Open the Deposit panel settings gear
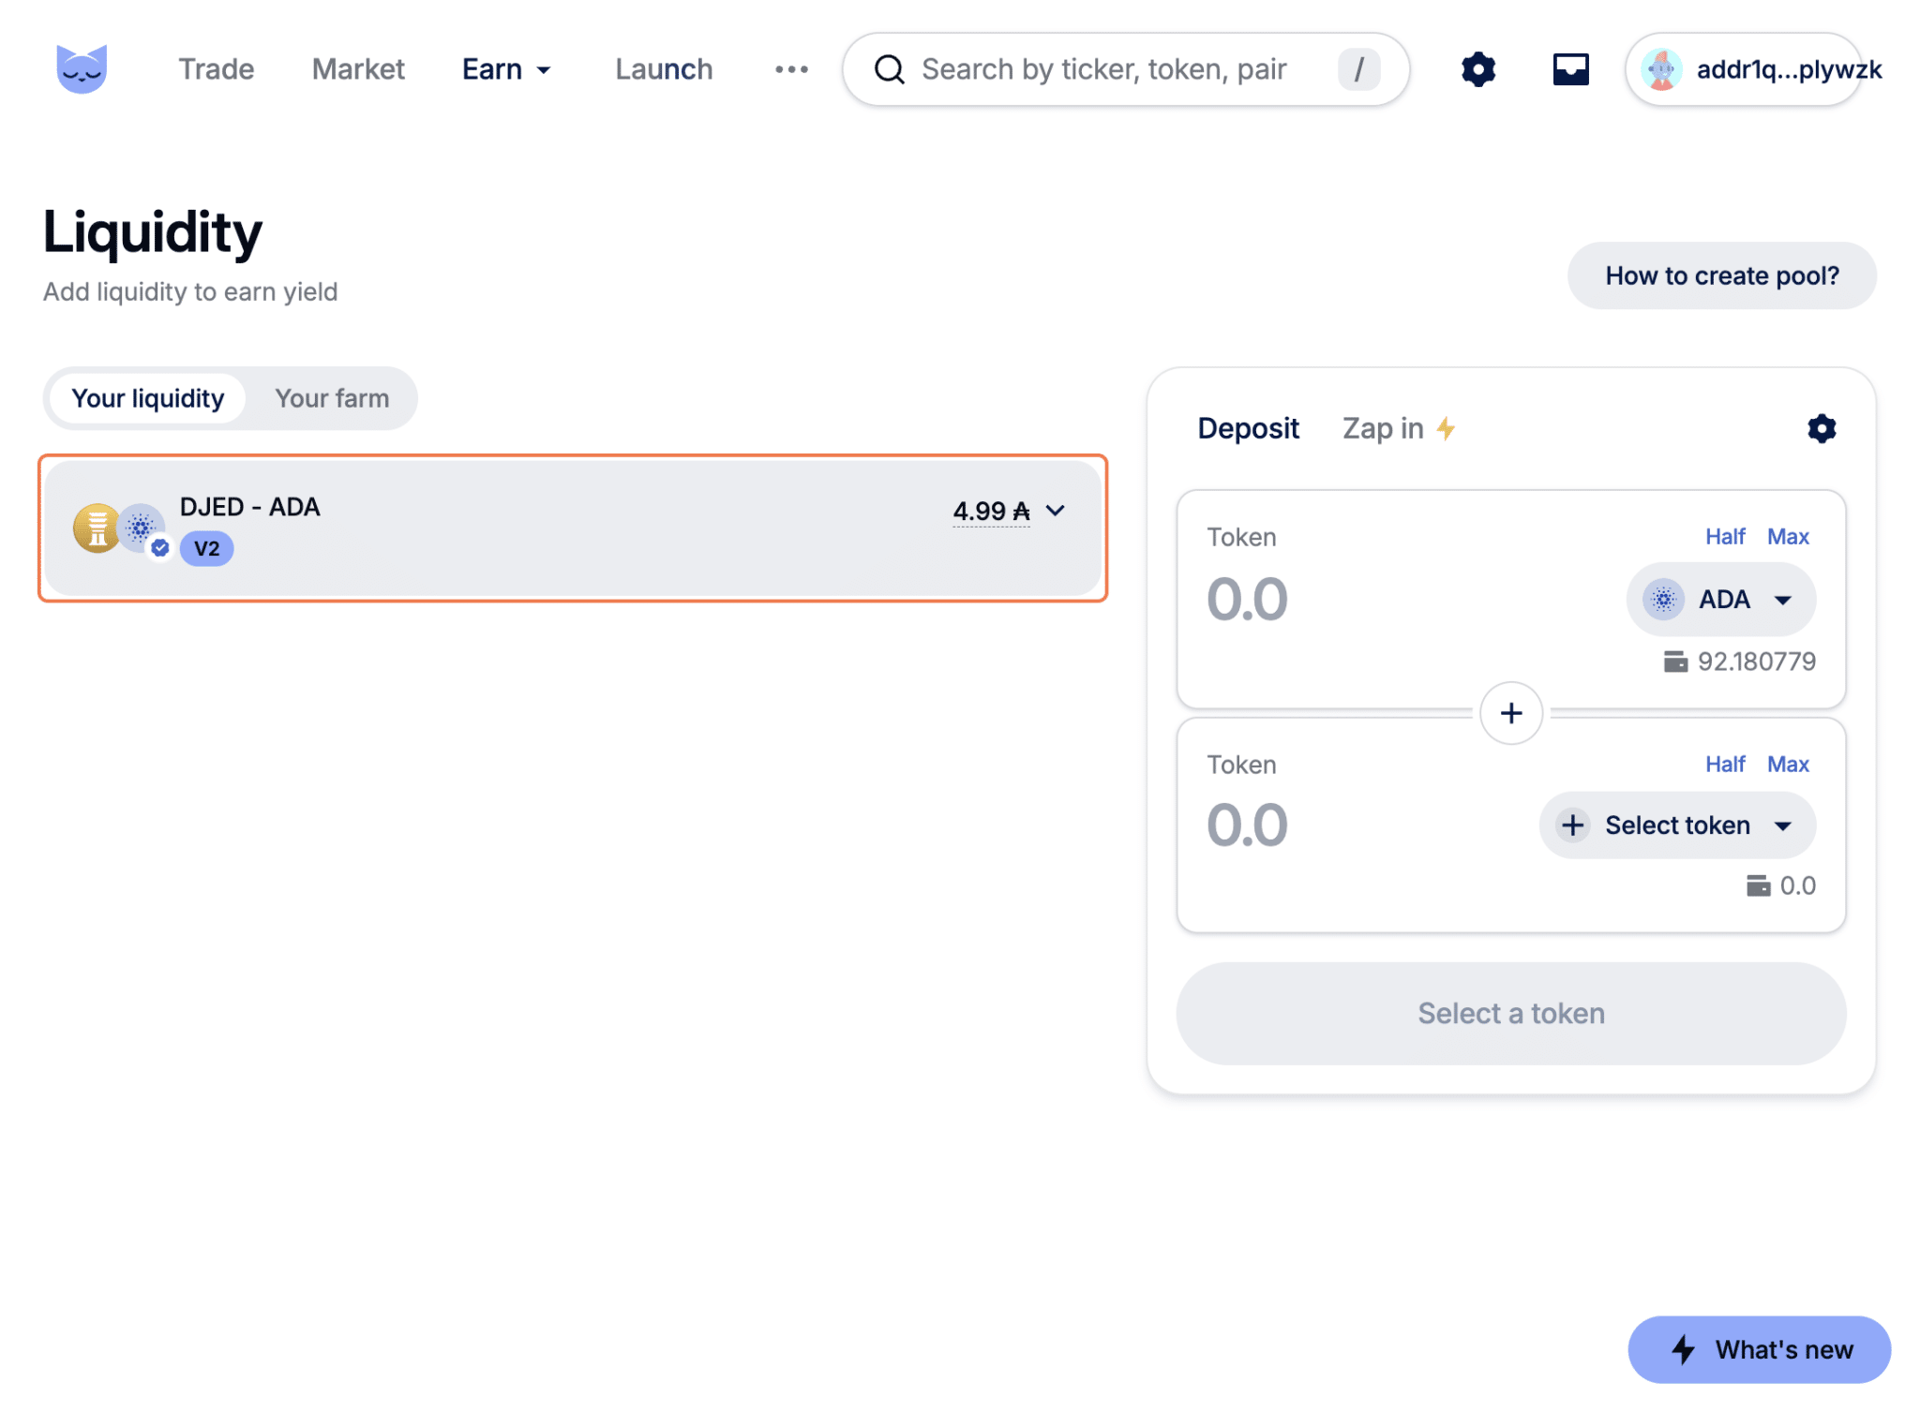The height and width of the screenshot is (1412, 1920). (1822, 428)
